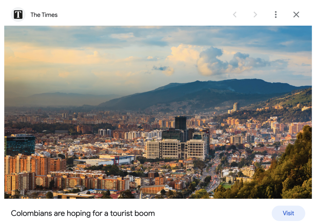
Task: Go to the next image arrow
Action: [x=255, y=15]
